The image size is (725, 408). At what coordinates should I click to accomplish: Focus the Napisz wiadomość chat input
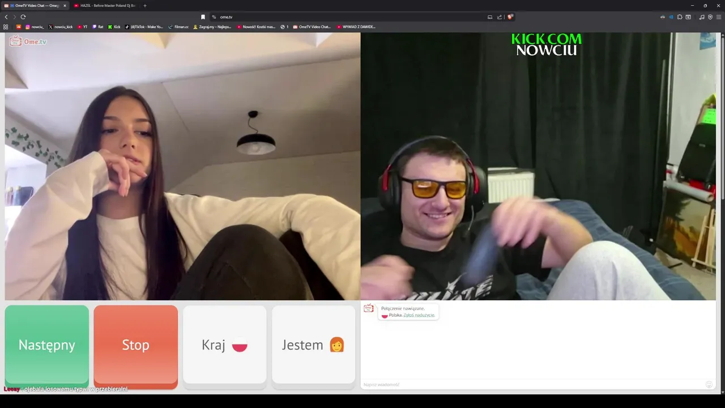532,385
